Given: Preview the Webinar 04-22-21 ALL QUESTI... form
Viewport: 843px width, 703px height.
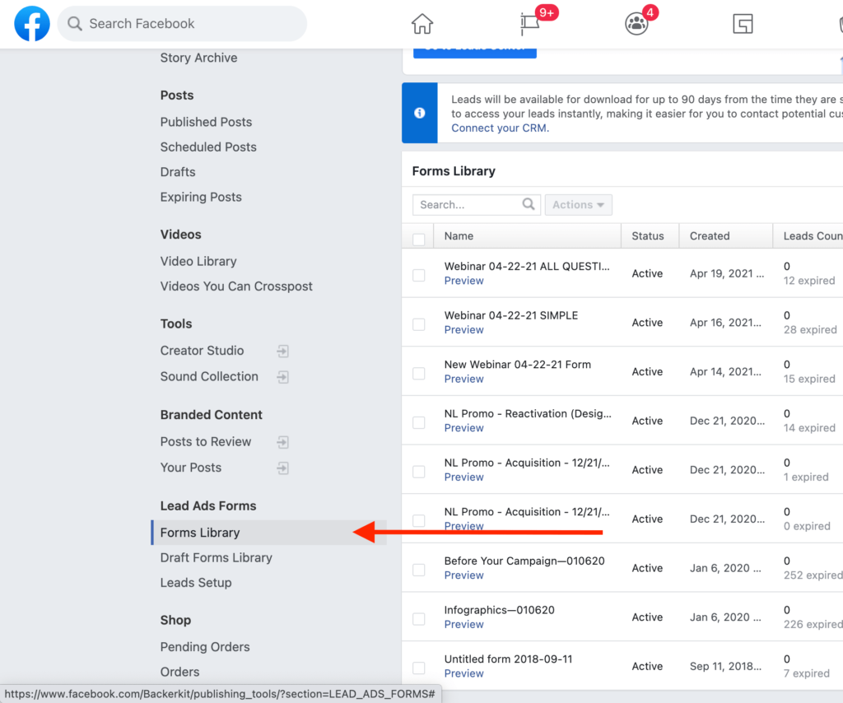Looking at the screenshot, I should pos(464,281).
